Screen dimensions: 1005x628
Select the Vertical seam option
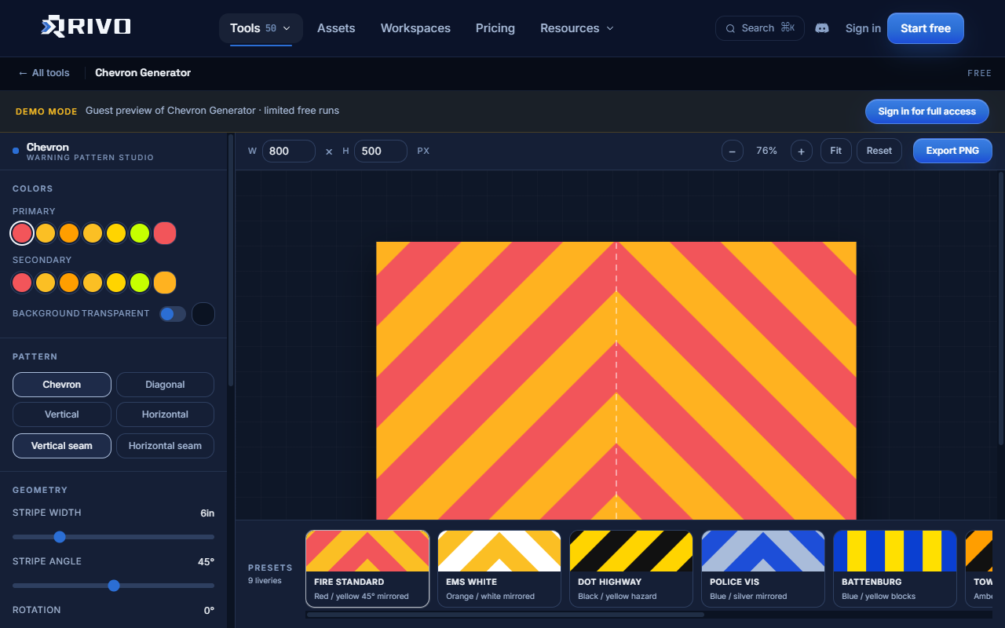click(x=62, y=446)
